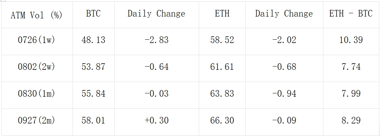Click the ETH value 66.30 cell

point(222,122)
